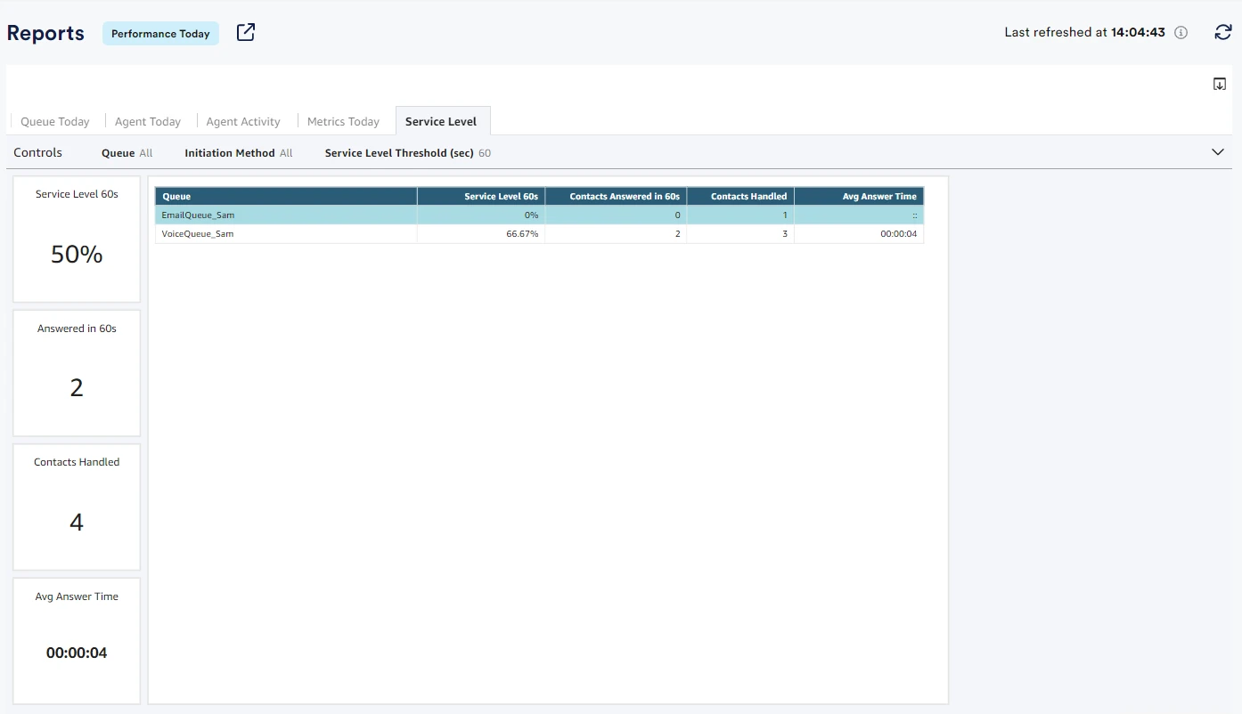Click the Performance Today badge
1242x714 pixels.
160,34
